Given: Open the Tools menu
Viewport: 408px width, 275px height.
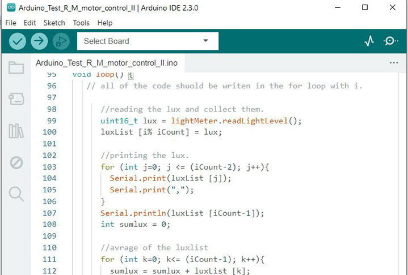Looking at the screenshot, I should click(81, 23).
